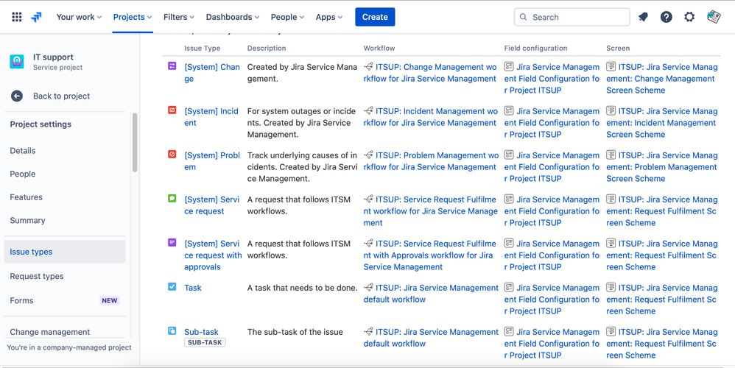This screenshot has height=368, width=735.
Task: Open the app switcher grid icon
Action: (x=17, y=17)
